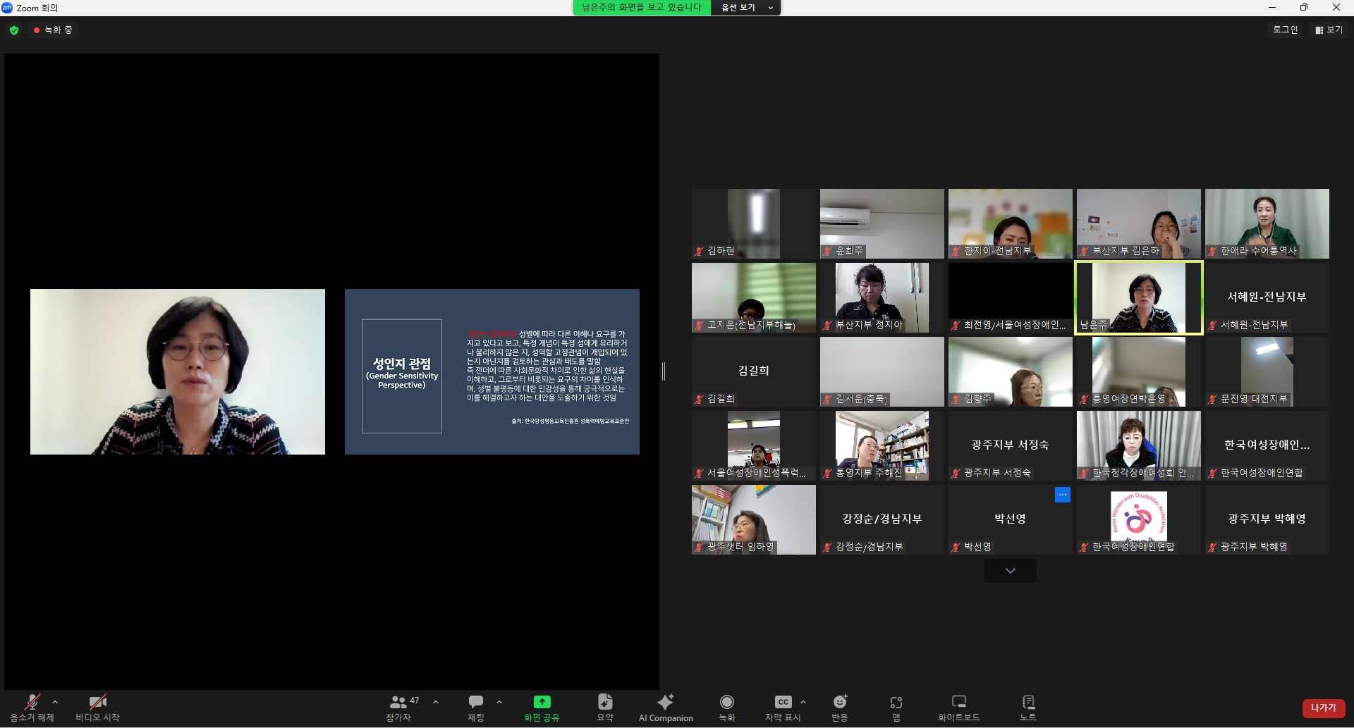
Task: Expand audio options arrow beside mute
Action: (x=55, y=702)
